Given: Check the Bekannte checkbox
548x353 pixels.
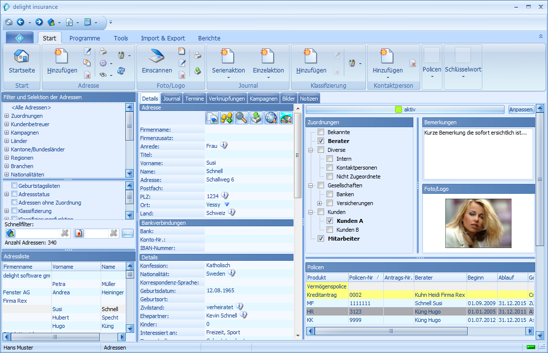Looking at the screenshot, I should coord(321,132).
